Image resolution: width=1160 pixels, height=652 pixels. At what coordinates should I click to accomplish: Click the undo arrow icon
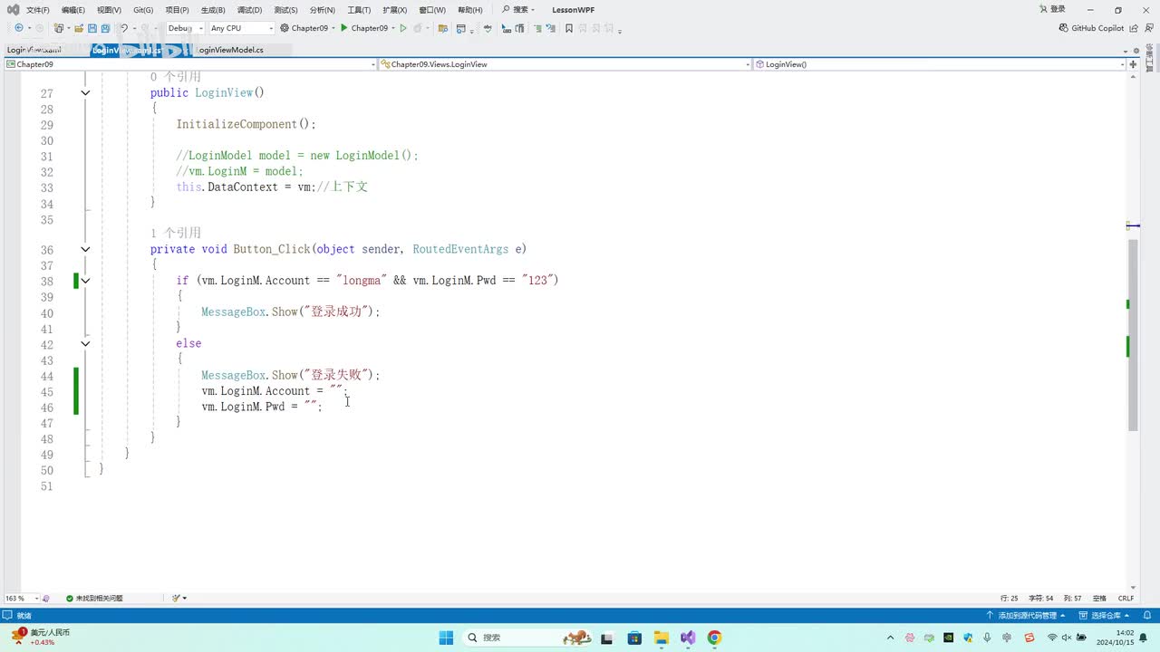(x=124, y=28)
